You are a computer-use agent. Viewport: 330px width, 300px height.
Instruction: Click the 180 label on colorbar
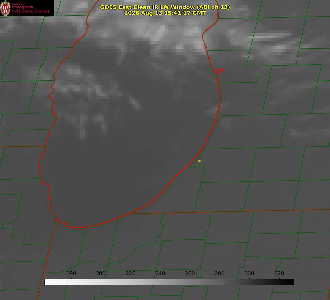tap(71, 273)
